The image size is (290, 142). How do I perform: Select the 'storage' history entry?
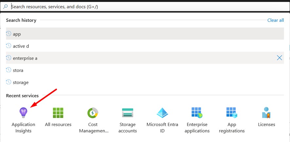coord(145,82)
